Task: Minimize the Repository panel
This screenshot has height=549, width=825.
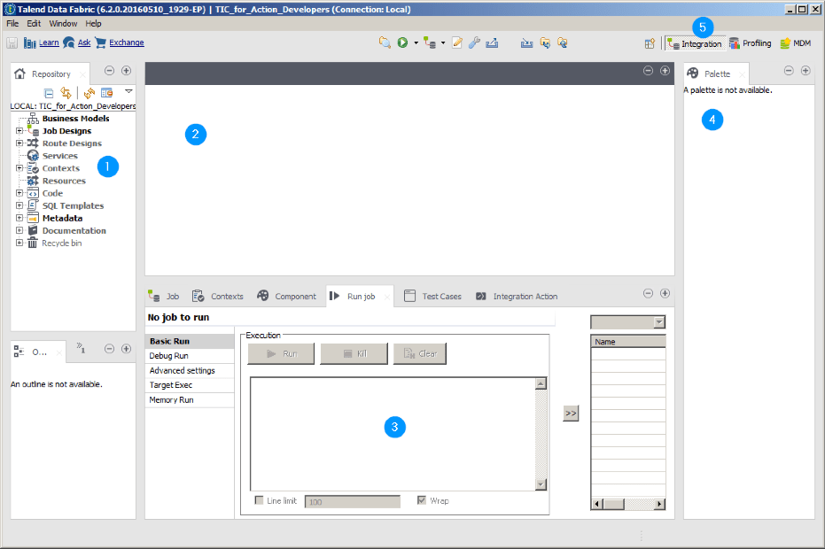Action: [110, 71]
